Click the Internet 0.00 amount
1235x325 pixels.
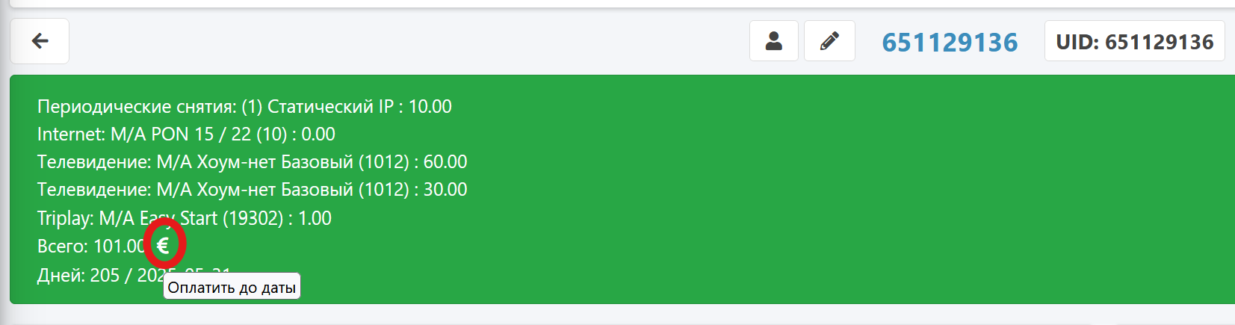[x=318, y=134]
